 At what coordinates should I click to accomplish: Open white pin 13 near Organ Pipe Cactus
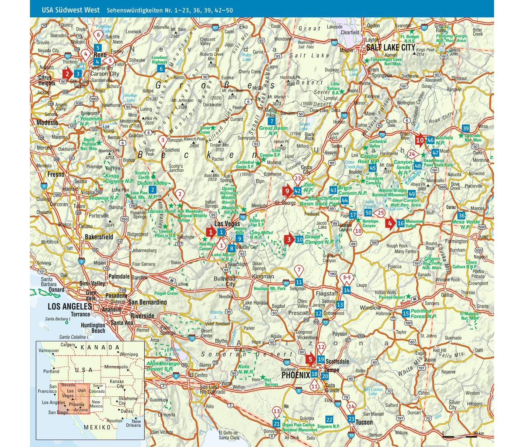pos(277,411)
